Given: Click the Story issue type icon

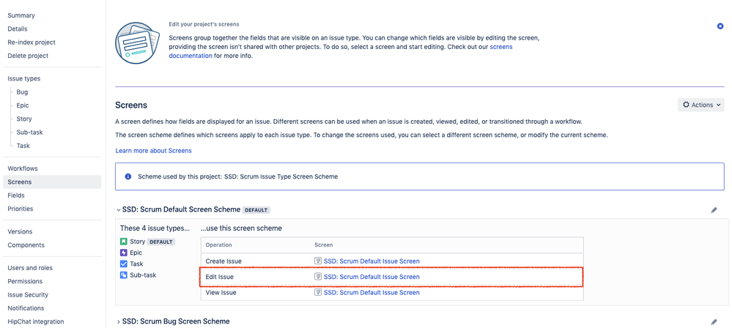Looking at the screenshot, I should tap(124, 242).
